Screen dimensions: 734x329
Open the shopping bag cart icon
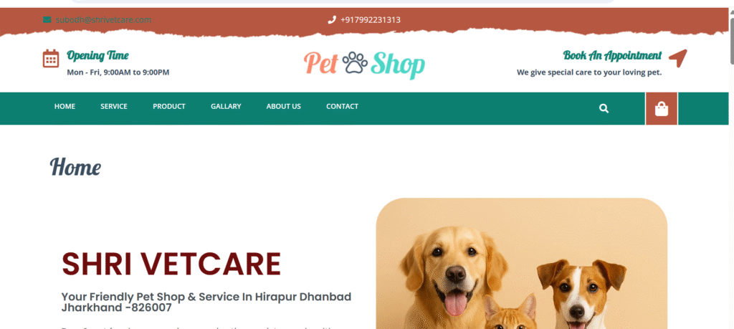(662, 108)
